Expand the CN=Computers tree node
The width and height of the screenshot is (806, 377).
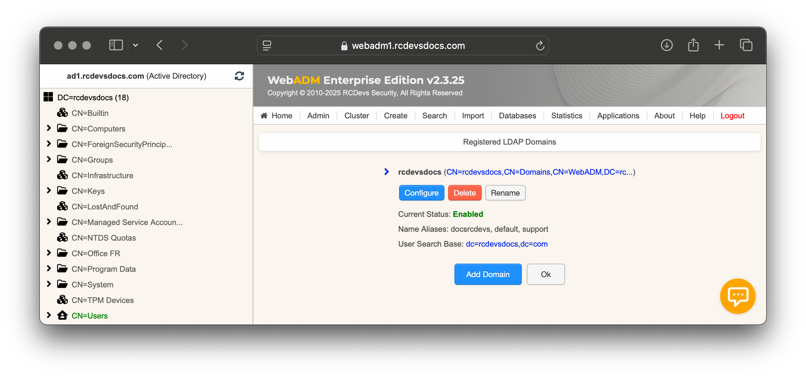tap(49, 128)
